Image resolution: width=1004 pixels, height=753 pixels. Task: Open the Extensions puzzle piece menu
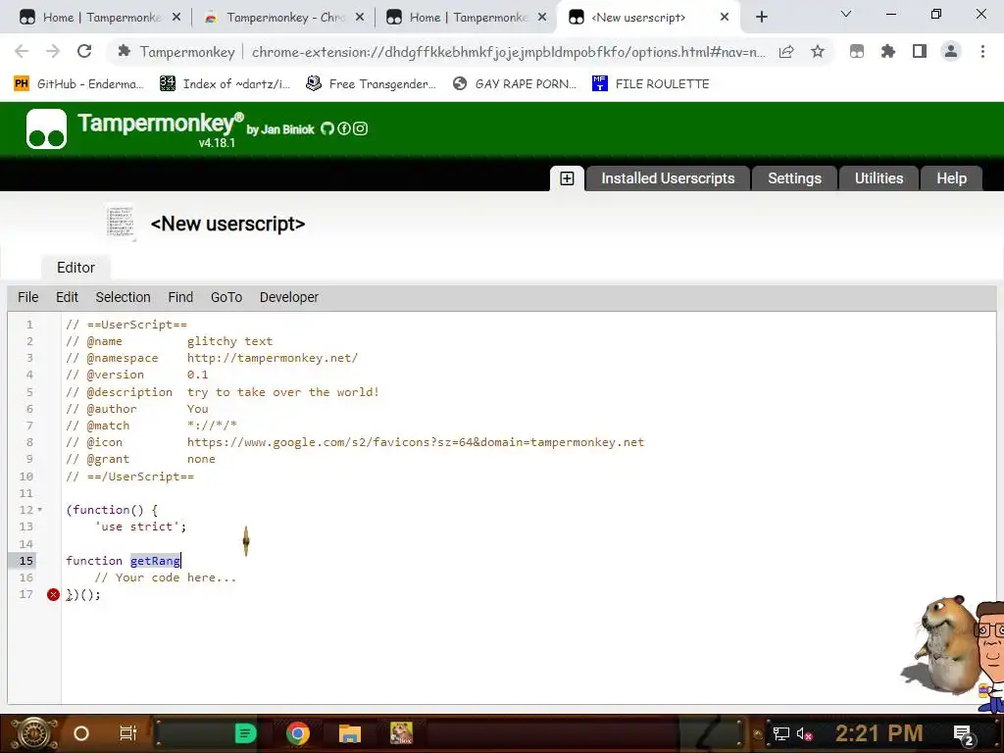(x=888, y=51)
